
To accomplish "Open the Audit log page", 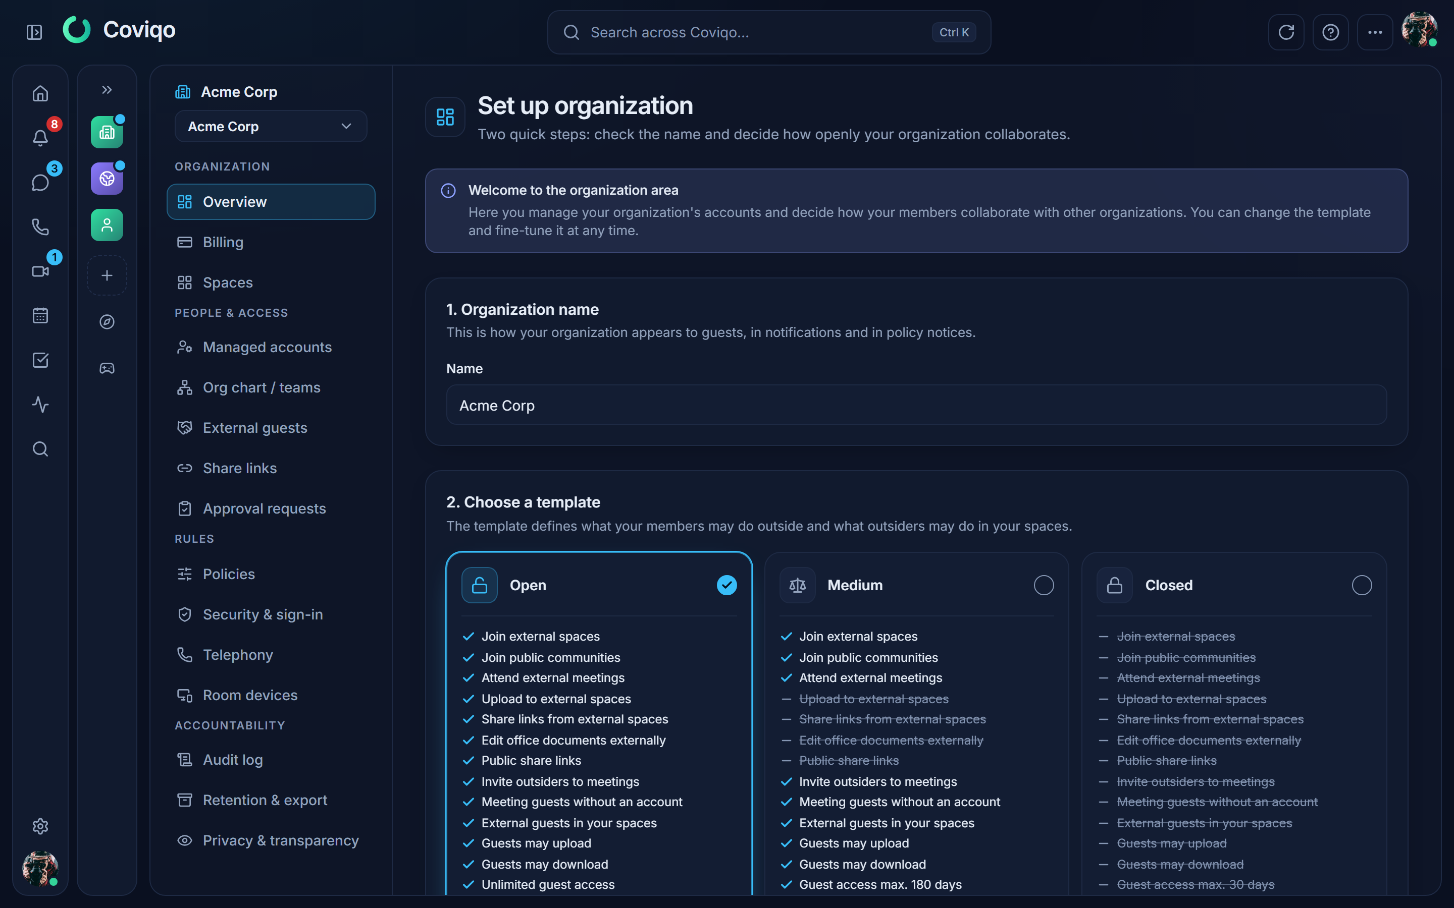I will click(x=271, y=760).
